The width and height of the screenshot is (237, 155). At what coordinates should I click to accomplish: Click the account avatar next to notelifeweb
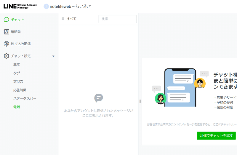[x=46, y=6]
